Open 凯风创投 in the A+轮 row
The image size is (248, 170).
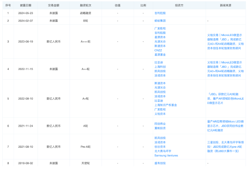point(160,92)
